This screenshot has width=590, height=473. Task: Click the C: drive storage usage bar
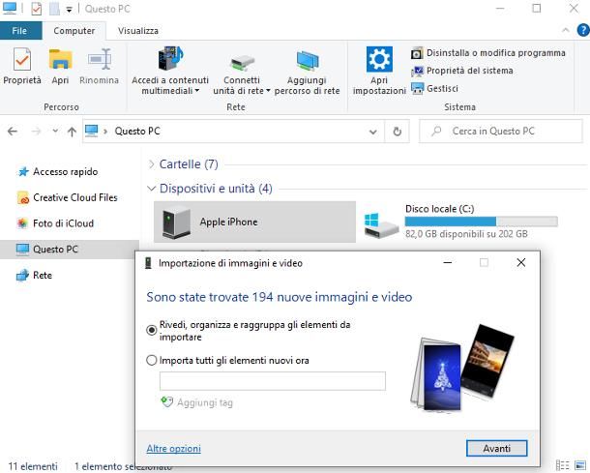point(482,222)
